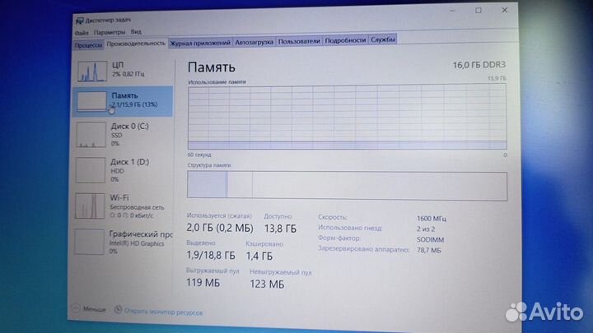Click the Использование памяти graph caption

coord(217,82)
